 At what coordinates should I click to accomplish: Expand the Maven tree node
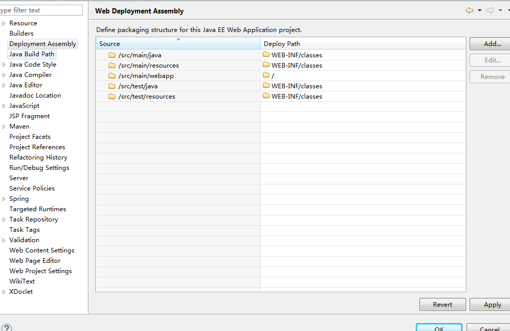pos(4,127)
